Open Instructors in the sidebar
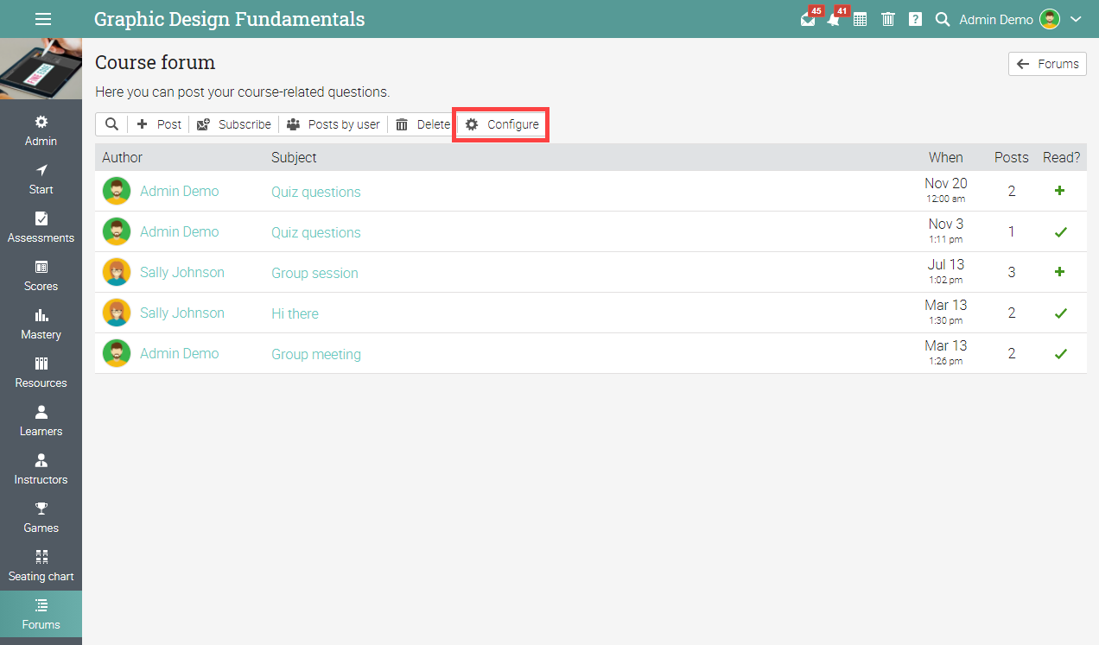The height and width of the screenshot is (645, 1099). click(41, 470)
